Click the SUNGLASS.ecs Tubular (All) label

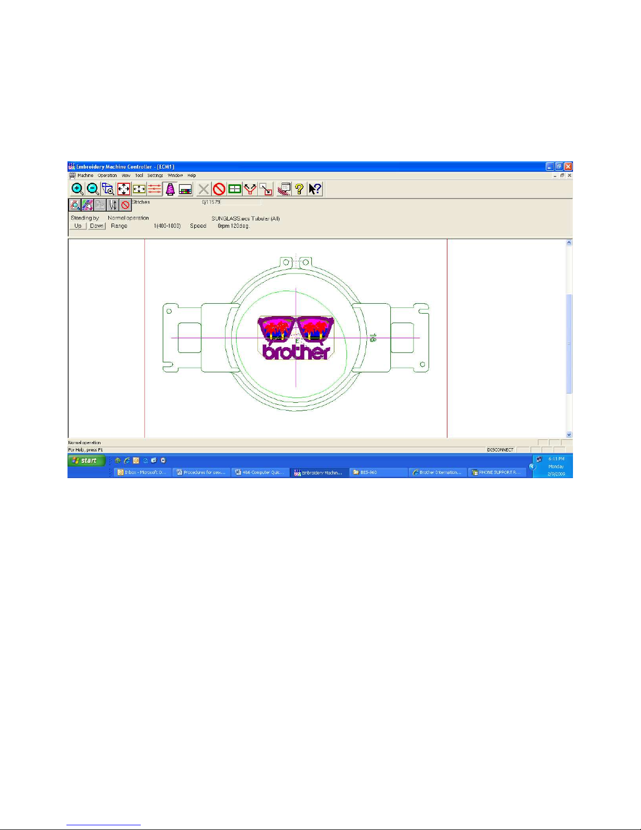pos(245,218)
